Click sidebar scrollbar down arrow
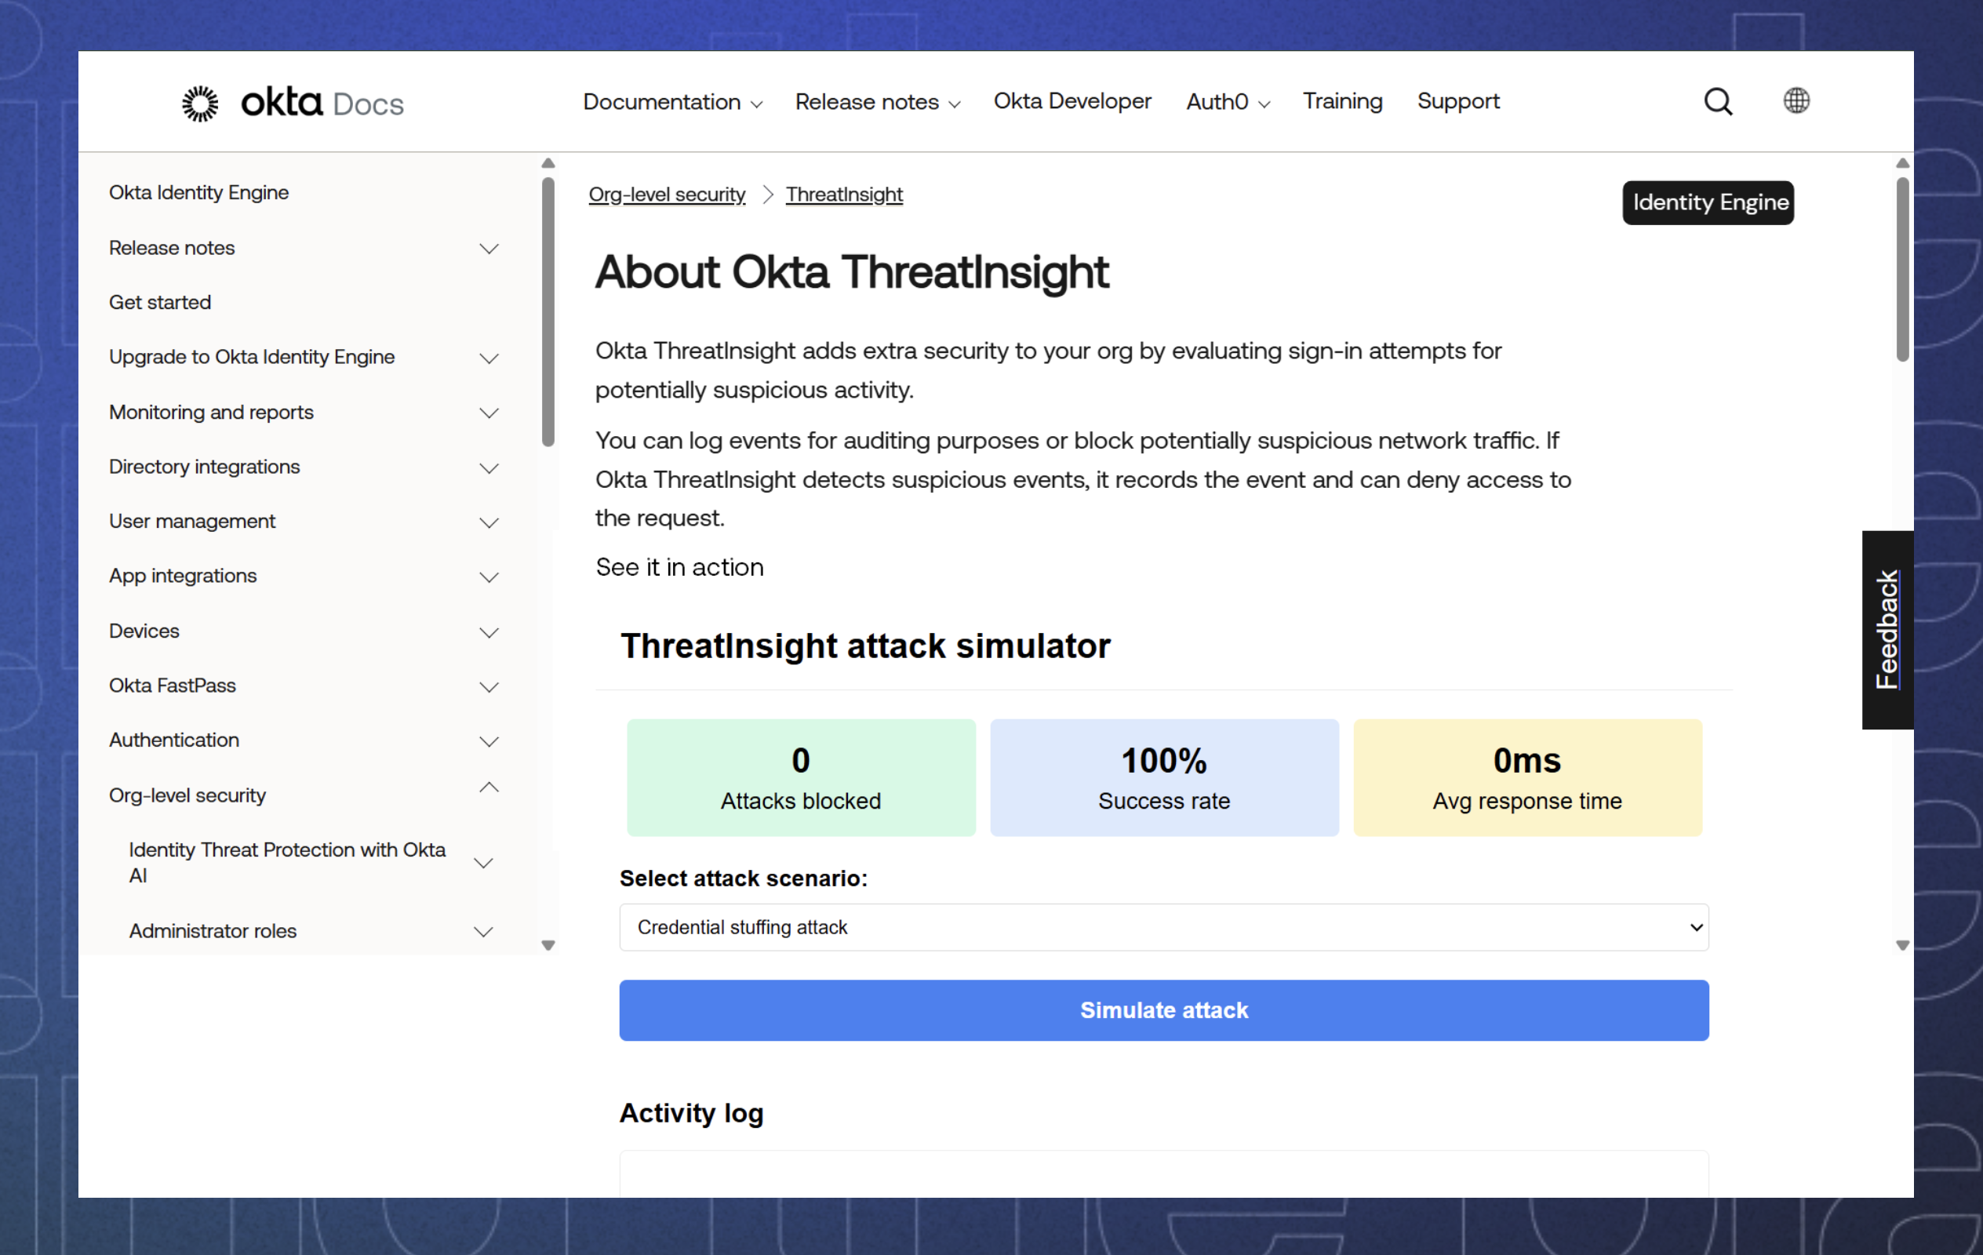 click(548, 945)
